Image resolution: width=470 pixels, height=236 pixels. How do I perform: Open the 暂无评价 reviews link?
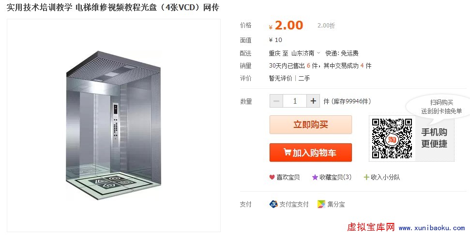coord(280,78)
